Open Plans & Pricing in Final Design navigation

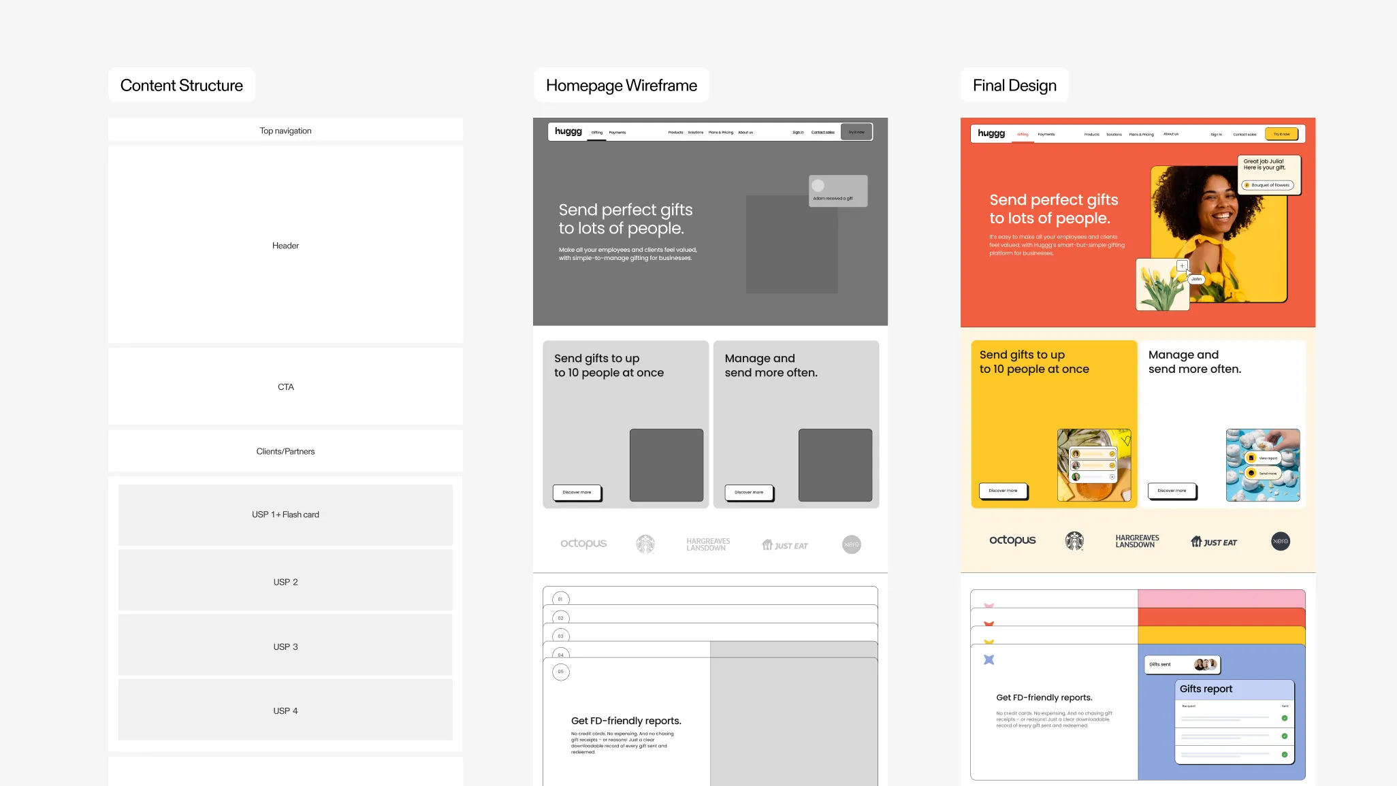click(1142, 135)
